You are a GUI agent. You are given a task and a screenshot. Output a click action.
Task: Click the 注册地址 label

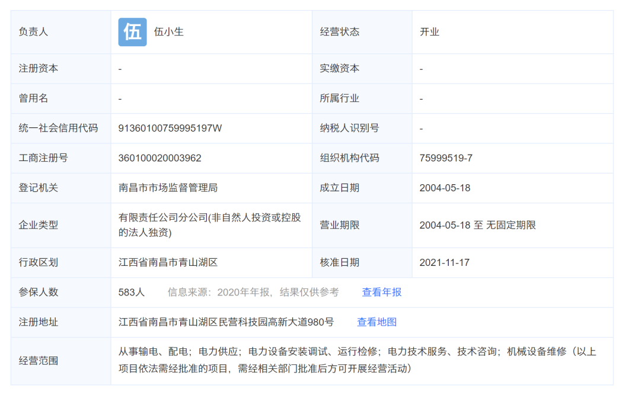point(39,322)
